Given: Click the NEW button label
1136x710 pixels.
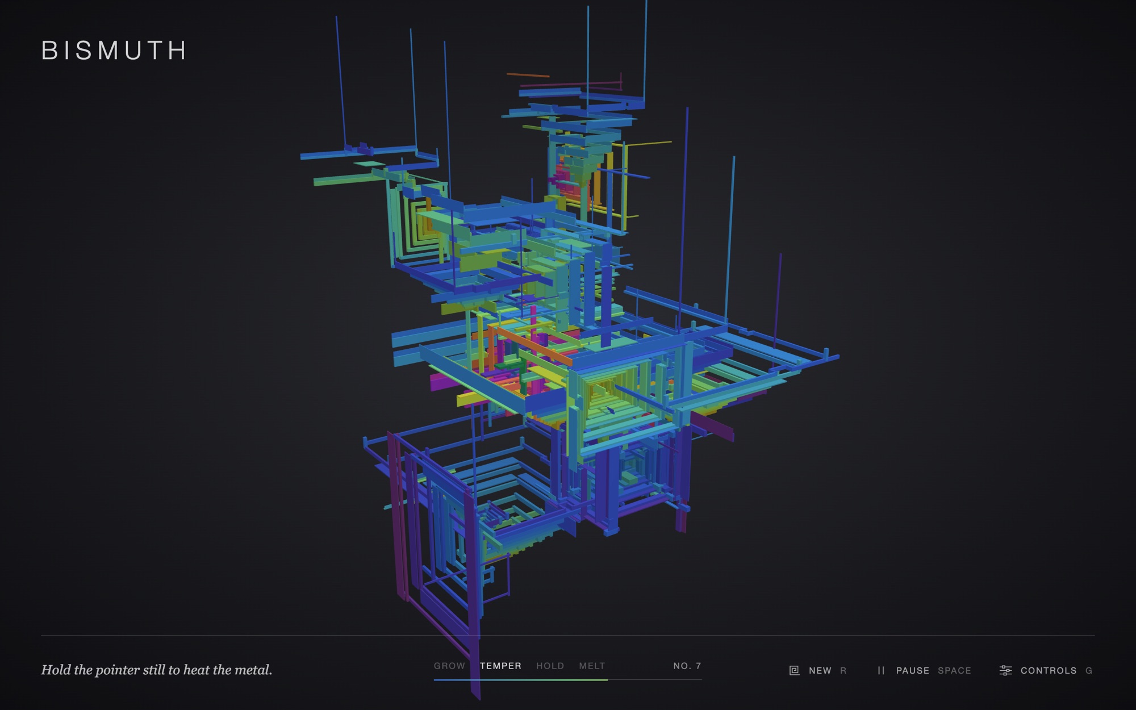Looking at the screenshot, I should click(820, 671).
